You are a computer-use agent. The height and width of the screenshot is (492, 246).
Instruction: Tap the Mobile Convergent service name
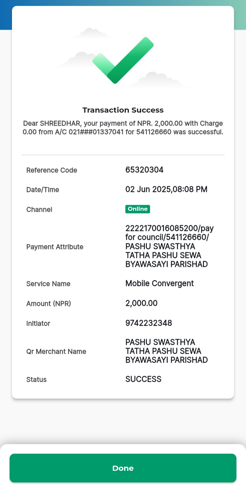coord(160,283)
